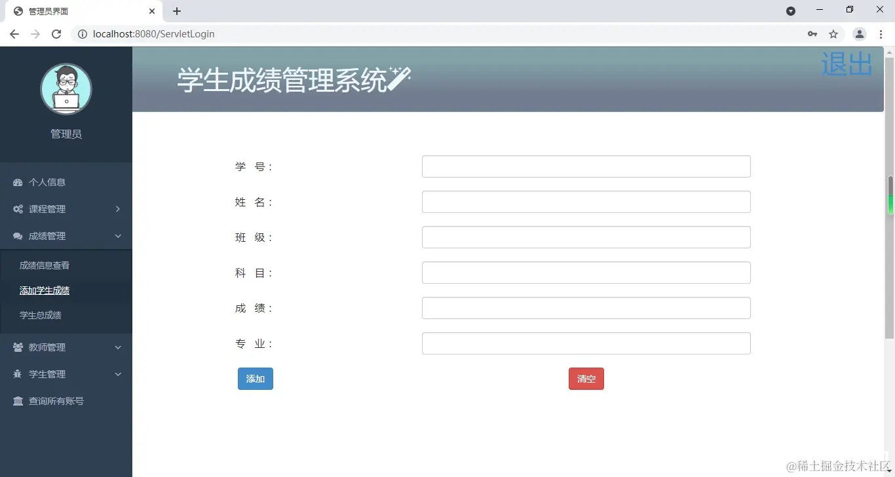Click the blue 添加 button
Screen dimensions: 895x477
pyautogui.click(x=256, y=379)
